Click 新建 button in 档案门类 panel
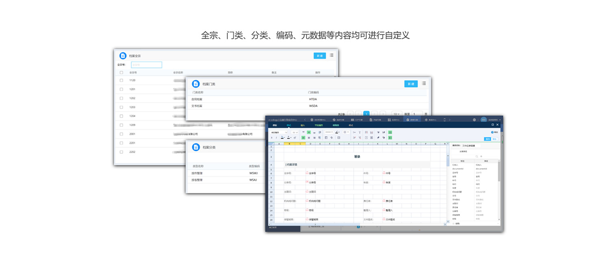The image size is (592, 260). 411,84
